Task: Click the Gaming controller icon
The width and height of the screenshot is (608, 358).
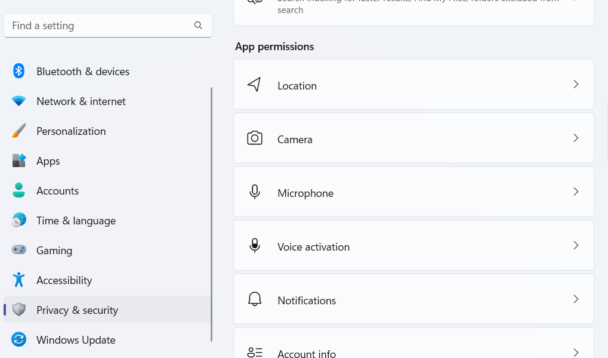Action: click(x=18, y=249)
